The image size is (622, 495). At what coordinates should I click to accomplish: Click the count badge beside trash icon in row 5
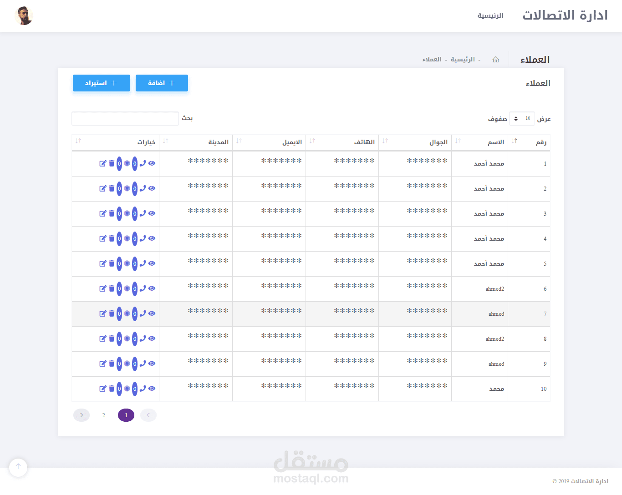coord(119,263)
